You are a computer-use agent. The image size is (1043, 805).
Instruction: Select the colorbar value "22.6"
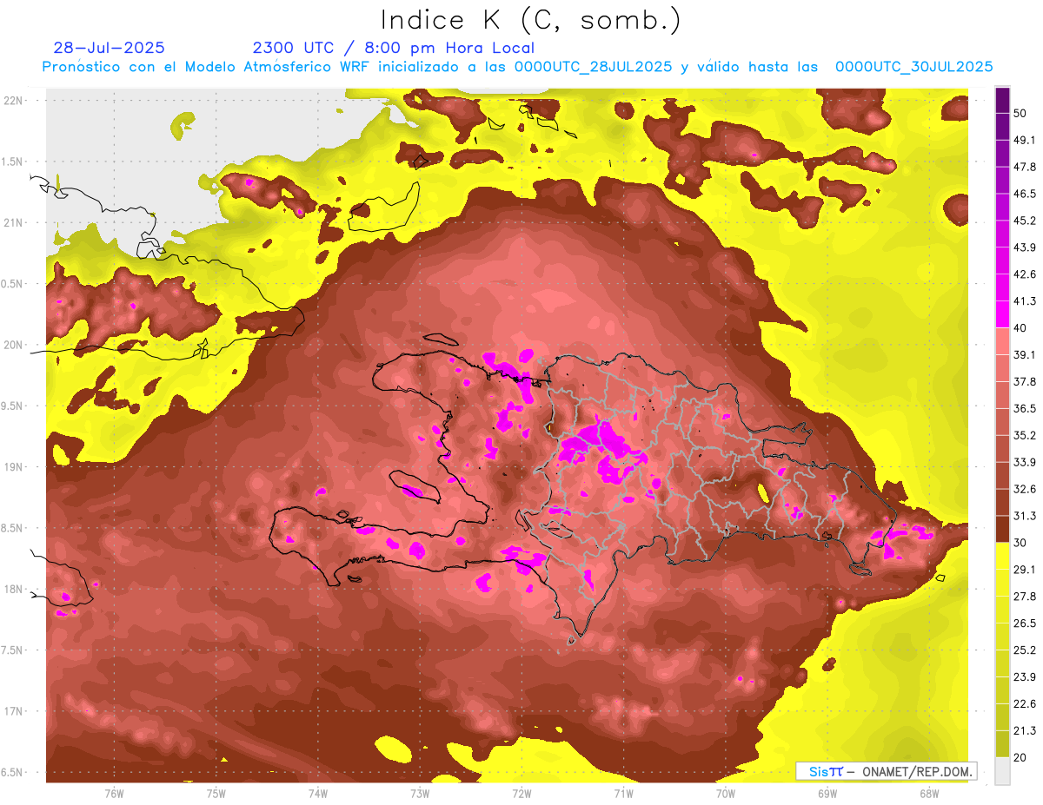point(1024,704)
